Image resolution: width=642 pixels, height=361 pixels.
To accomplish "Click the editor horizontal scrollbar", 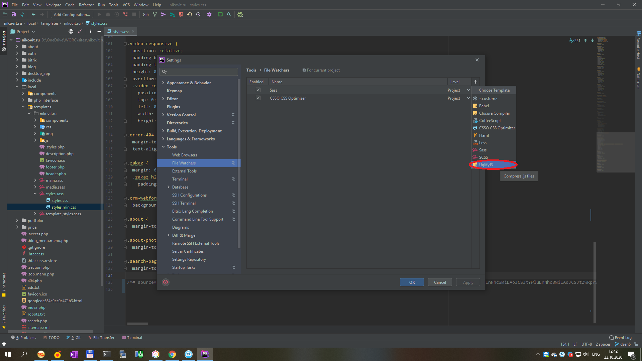I will (x=137, y=324).
